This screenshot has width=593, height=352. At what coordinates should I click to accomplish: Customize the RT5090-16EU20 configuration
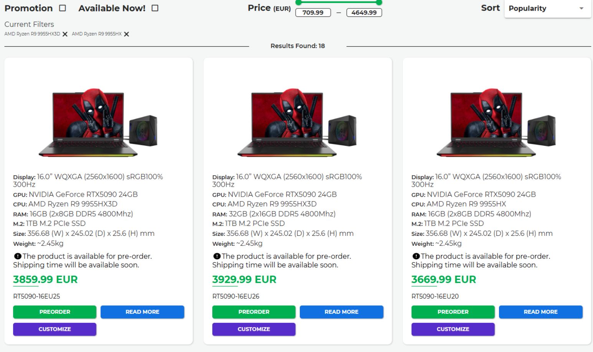[x=453, y=329]
